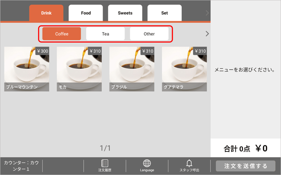
Task: Choose the グアテマラ coffee item
Action: click(184, 69)
